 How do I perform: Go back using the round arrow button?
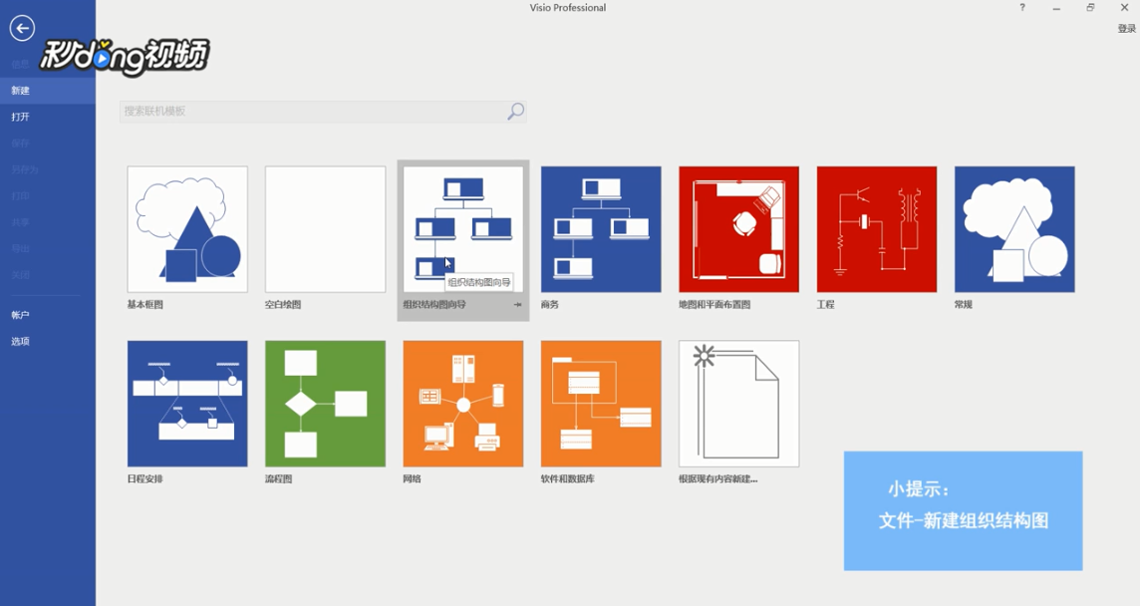click(22, 28)
